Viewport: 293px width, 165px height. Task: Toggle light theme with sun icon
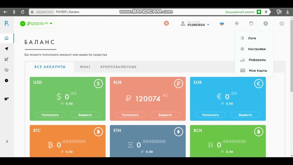click(x=237, y=23)
